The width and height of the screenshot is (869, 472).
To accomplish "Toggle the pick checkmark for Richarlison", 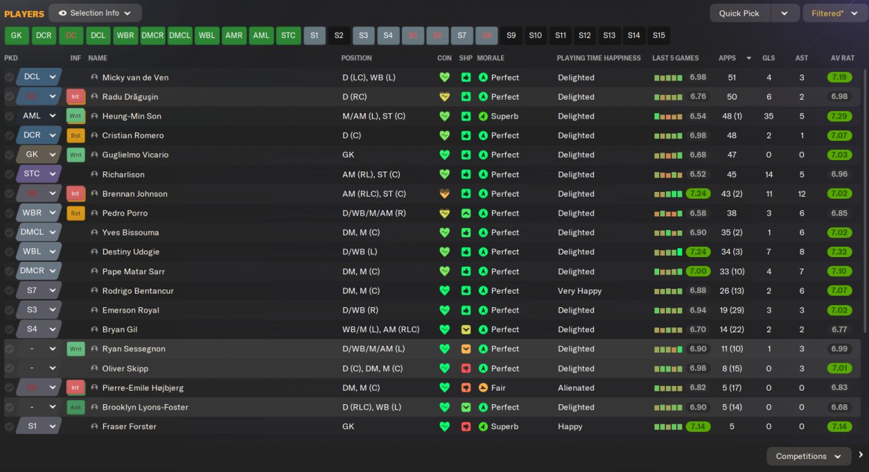I will click(x=10, y=174).
